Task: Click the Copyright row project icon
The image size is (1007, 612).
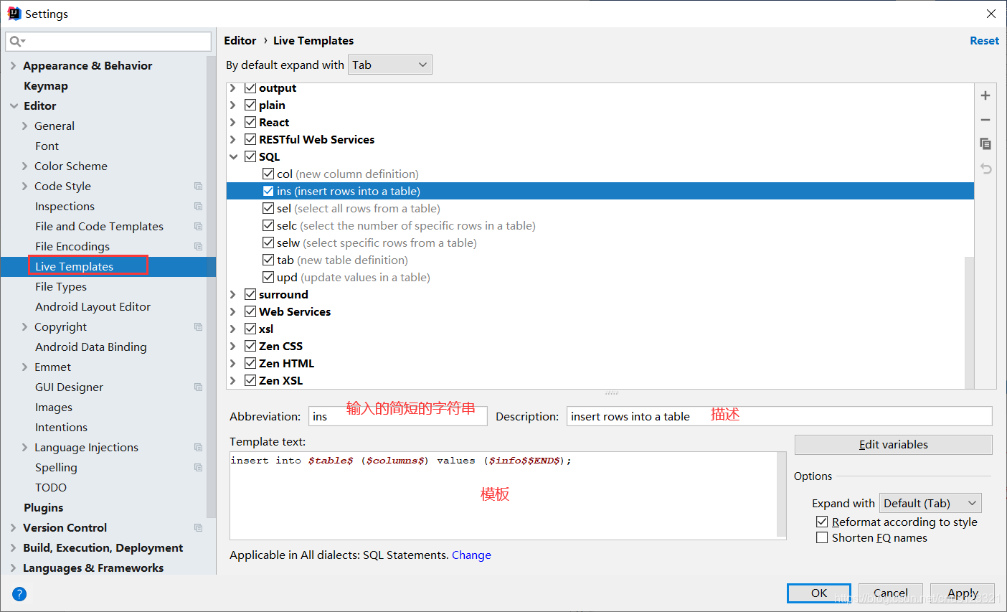Action: (x=199, y=326)
